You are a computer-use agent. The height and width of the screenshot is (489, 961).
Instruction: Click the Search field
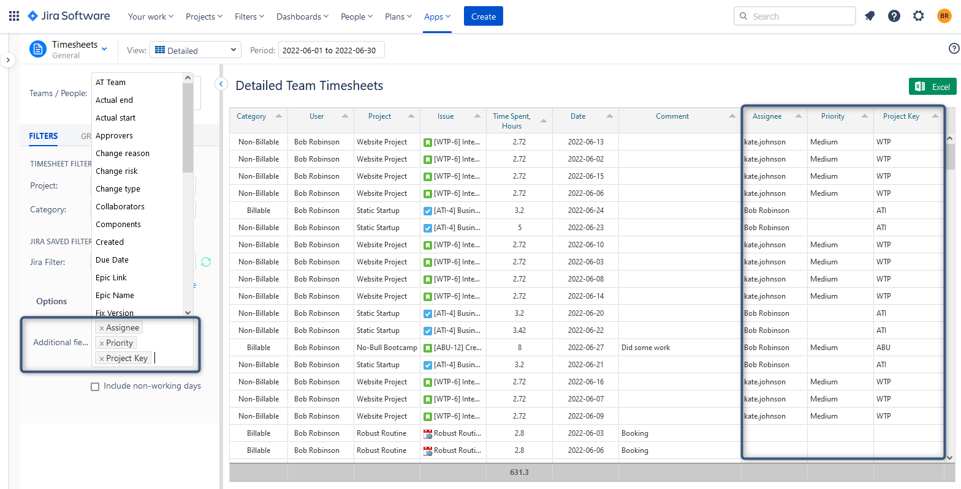[794, 17]
